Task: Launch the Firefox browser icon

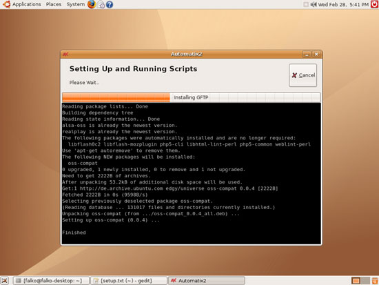Action: (x=92, y=4)
